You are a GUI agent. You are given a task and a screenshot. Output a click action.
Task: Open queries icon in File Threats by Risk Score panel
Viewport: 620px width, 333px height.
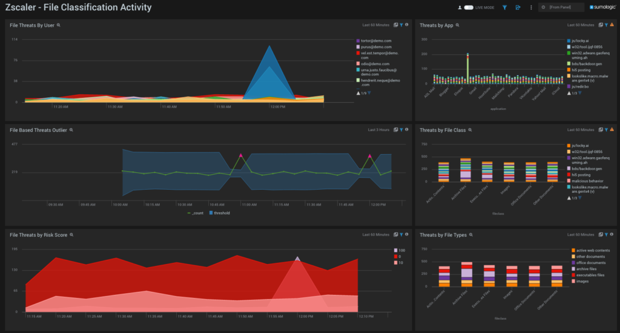pos(396,234)
